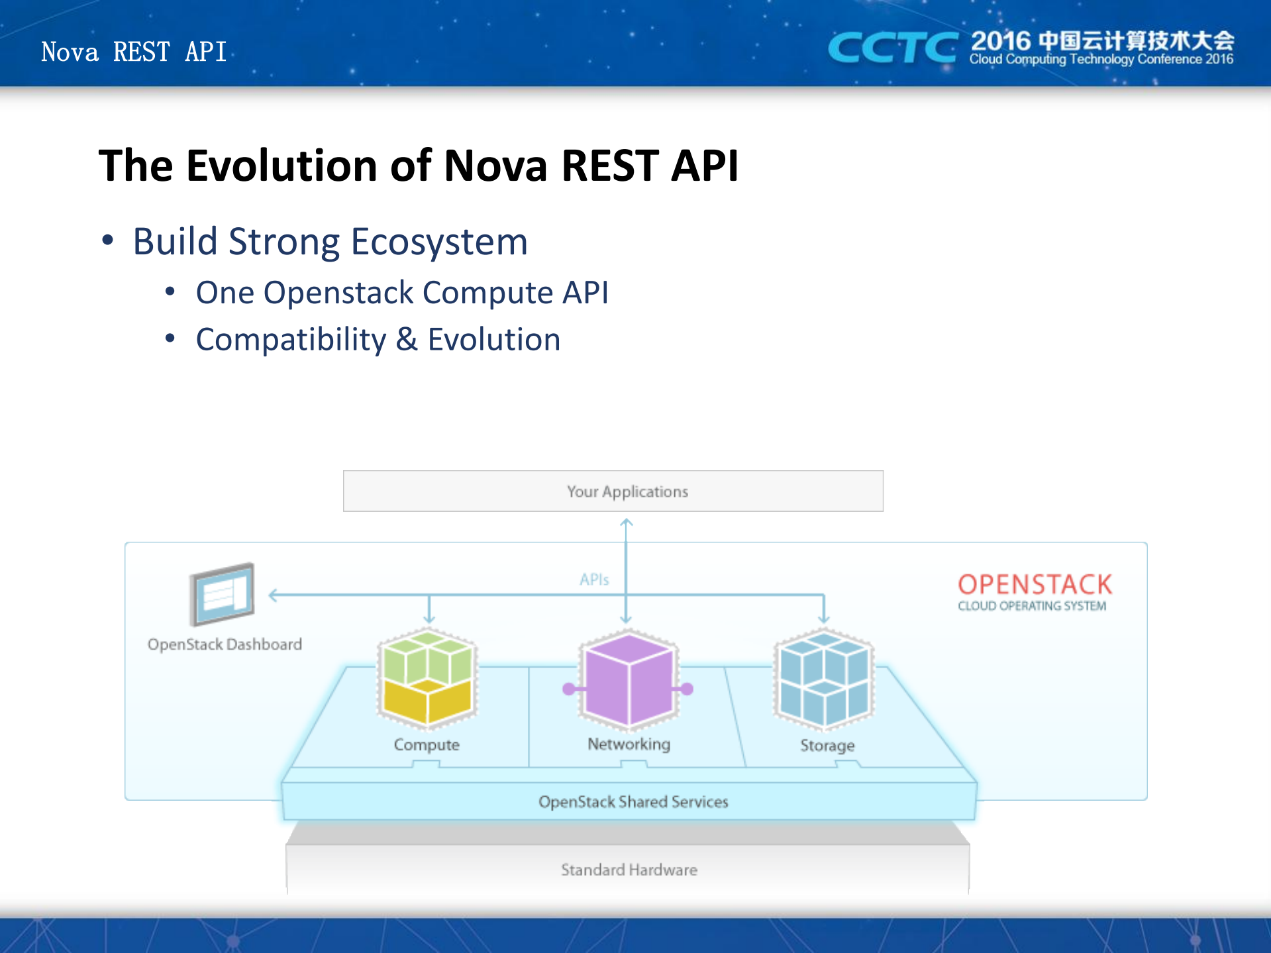This screenshot has width=1271, height=953.
Task: Click the 'OpenStack Dashboard' label text
Action: [x=225, y=644]
